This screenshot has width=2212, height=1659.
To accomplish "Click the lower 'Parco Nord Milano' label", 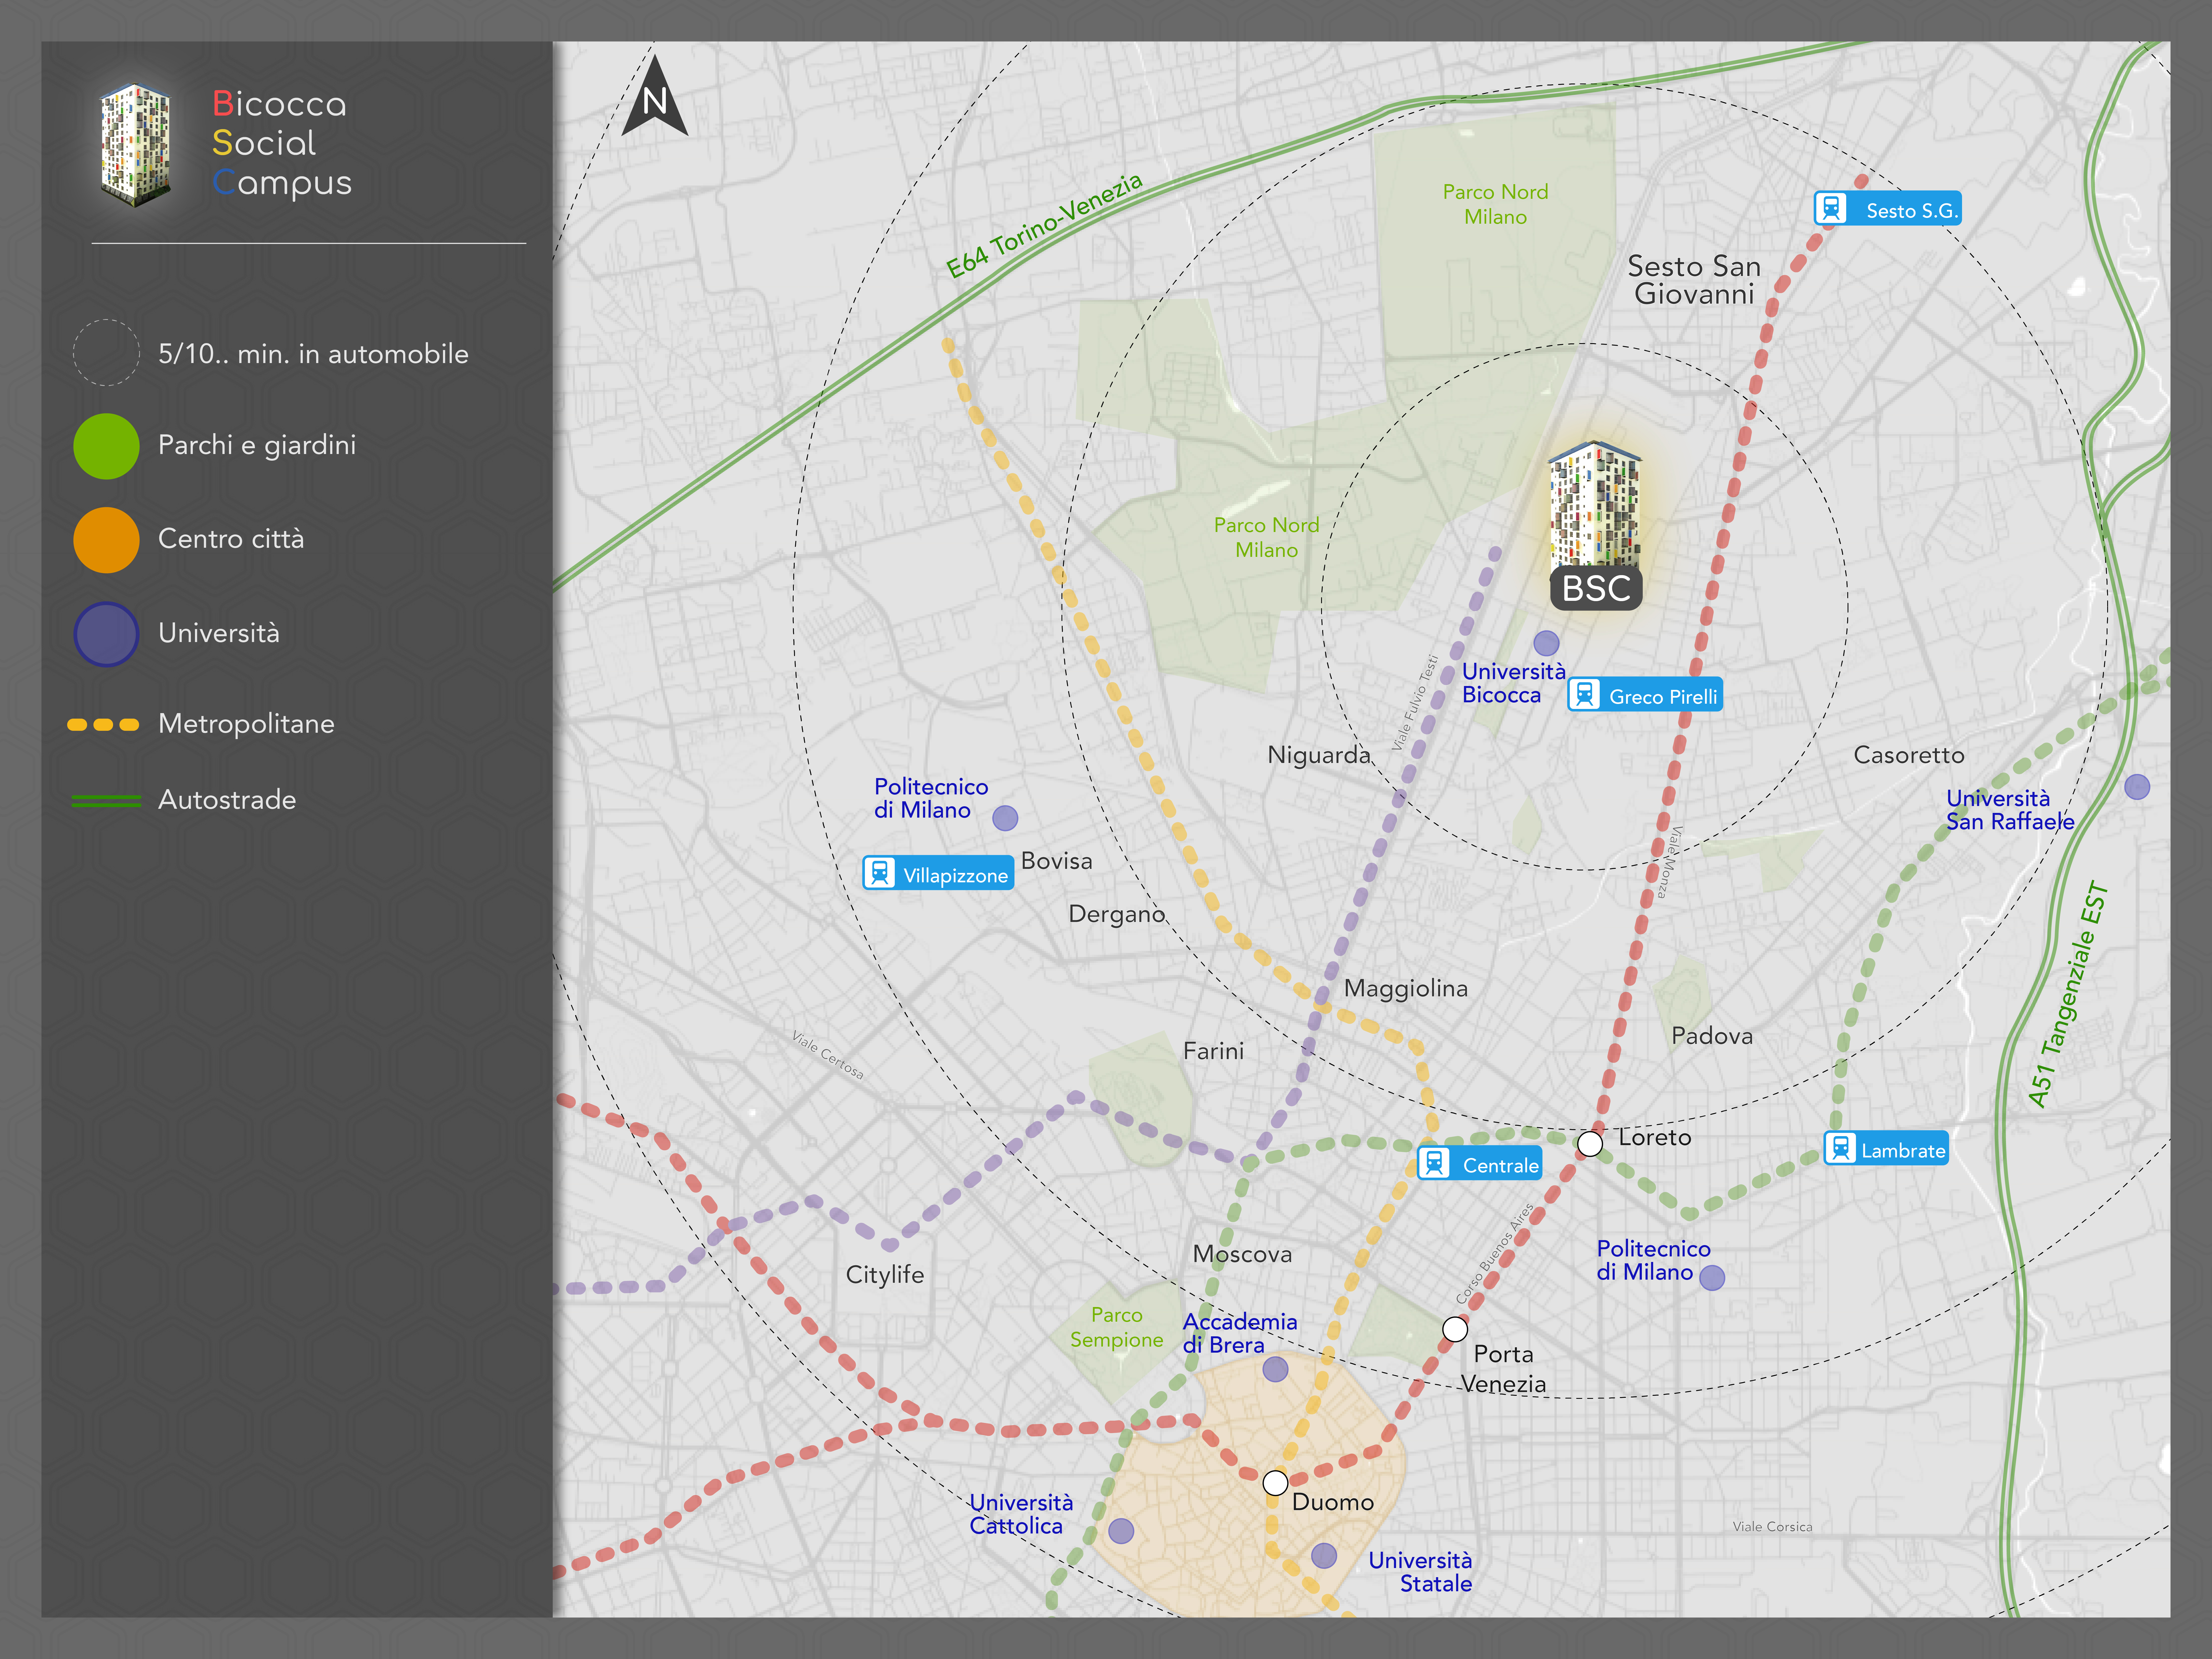I will tap(1266, 537).
